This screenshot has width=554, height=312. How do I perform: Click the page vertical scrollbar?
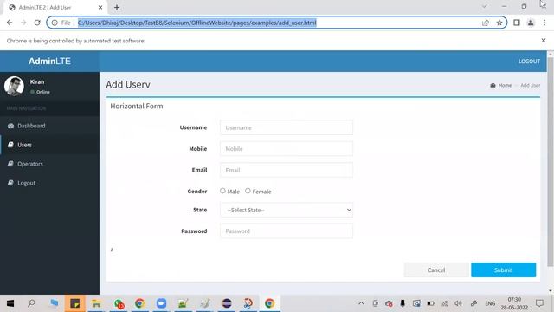click(551, 161)
